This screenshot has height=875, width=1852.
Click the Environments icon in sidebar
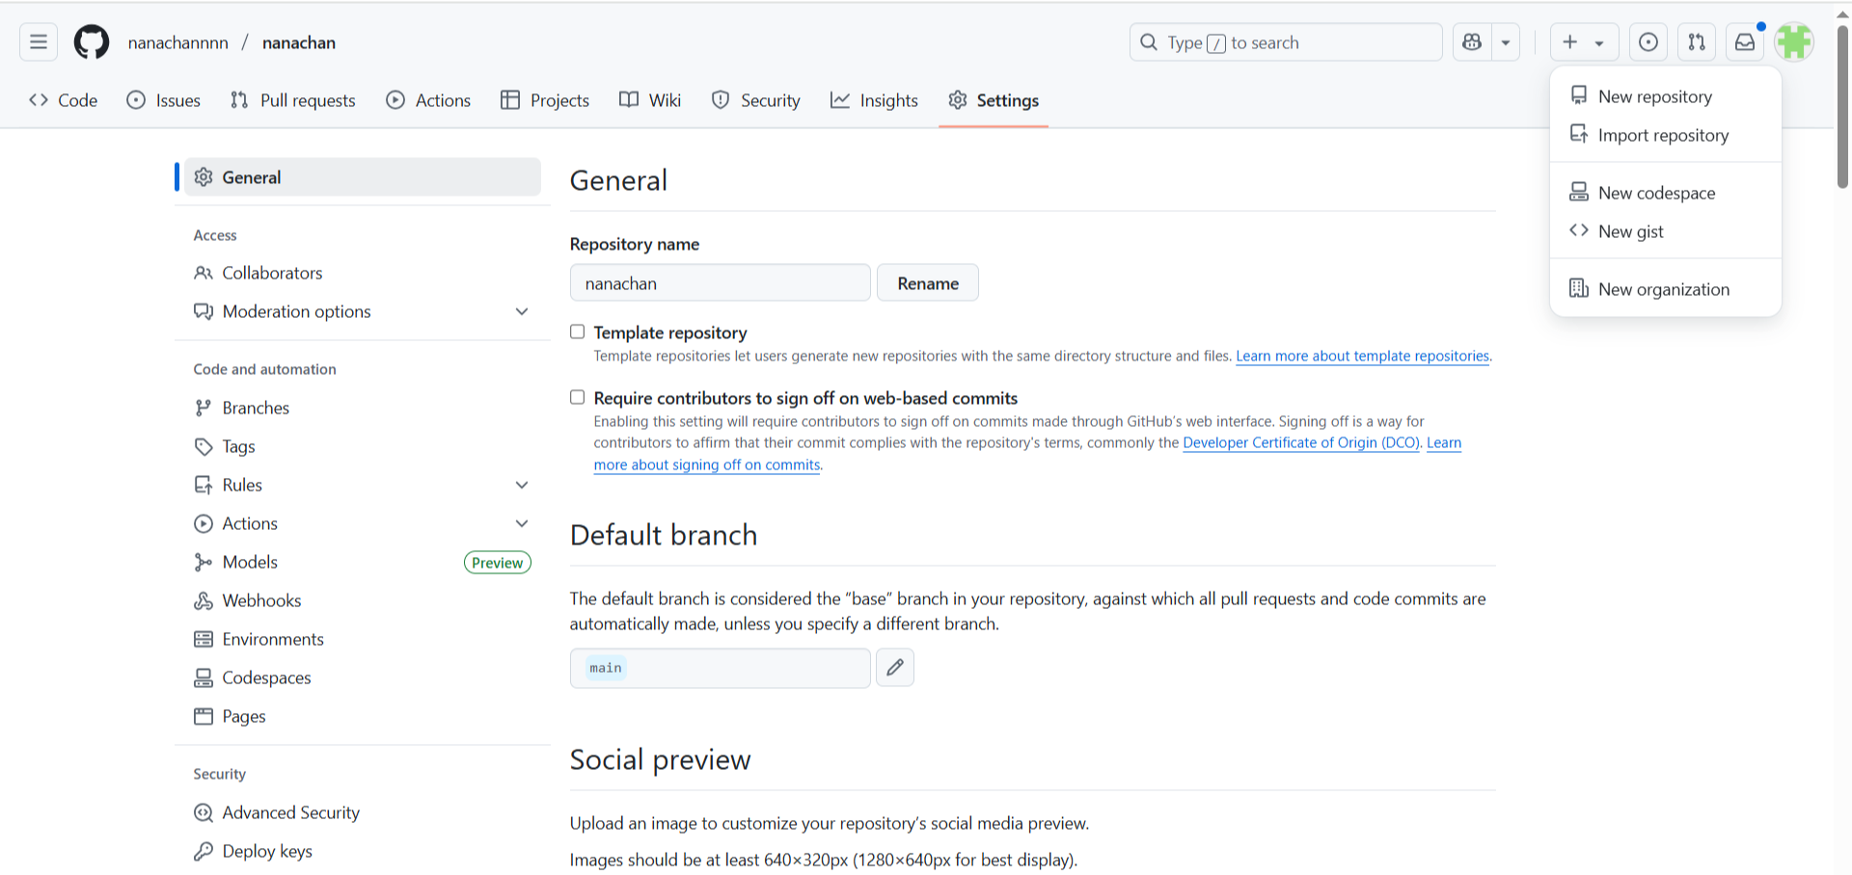[x=204, y=640]
